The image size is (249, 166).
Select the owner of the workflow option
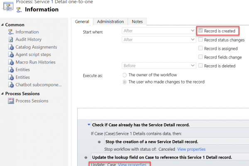(x=124, y=75)
